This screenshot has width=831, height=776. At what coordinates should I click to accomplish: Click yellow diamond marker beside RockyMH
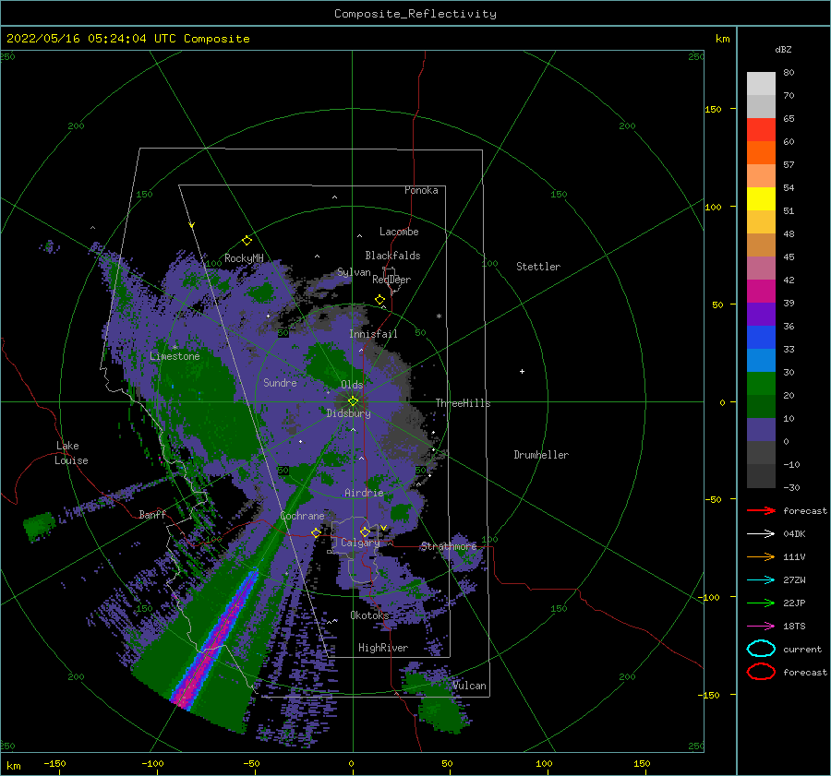point(247,241)
